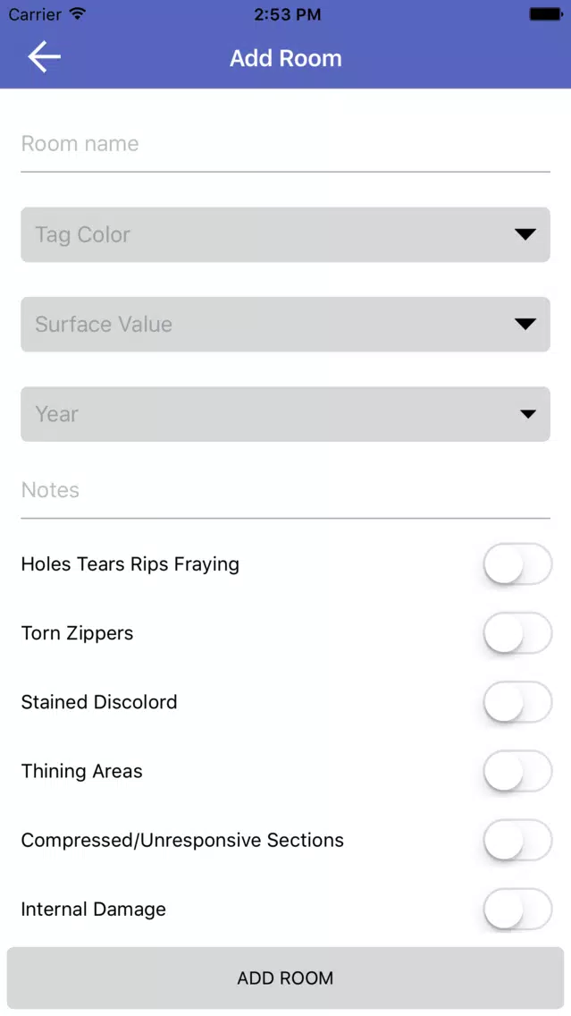The height and width of the screenshot is (1016, 571).
Task: Open the Tag Color dropdown
Action: pyautogui.click(x=268, y=234)
